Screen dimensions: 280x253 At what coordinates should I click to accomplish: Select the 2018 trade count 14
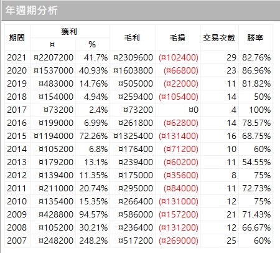pyautogui.click(x=231, y=97)
